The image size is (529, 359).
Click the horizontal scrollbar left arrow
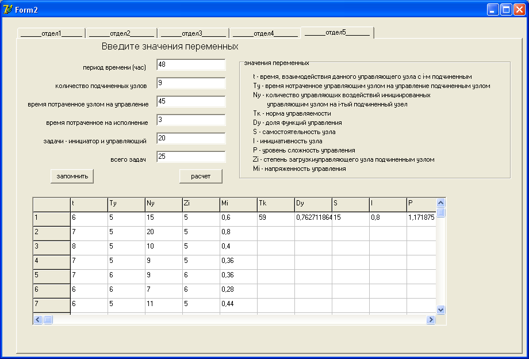(x=38, y=319)
